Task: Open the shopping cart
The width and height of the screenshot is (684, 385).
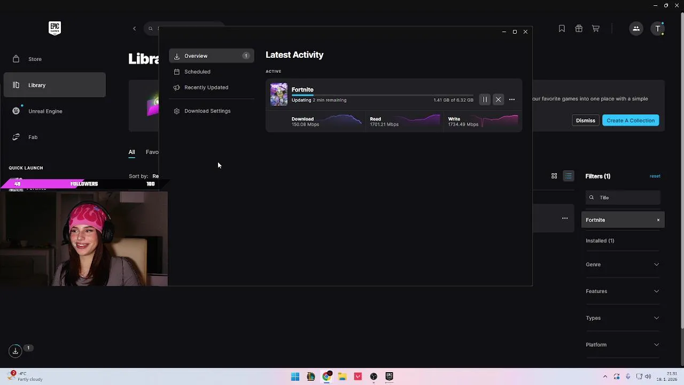Action: point(596,28)
